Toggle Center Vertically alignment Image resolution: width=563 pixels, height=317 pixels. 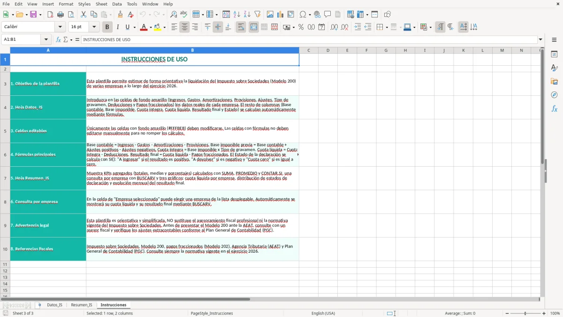218,27
